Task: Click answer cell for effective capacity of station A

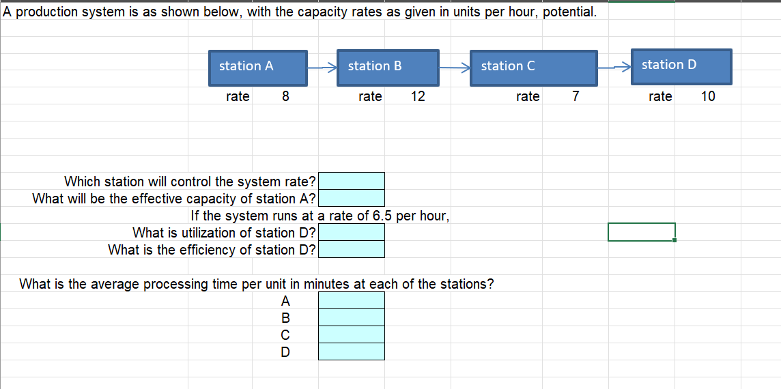Action: [x=352, y=198]
